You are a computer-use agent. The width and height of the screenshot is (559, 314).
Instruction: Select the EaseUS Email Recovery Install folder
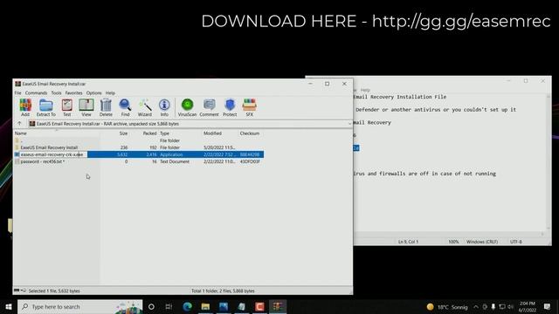(139, 147)
